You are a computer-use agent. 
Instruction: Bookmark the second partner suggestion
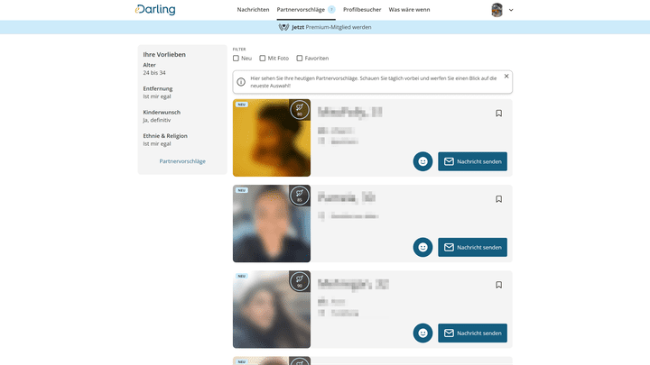point(498,199)
